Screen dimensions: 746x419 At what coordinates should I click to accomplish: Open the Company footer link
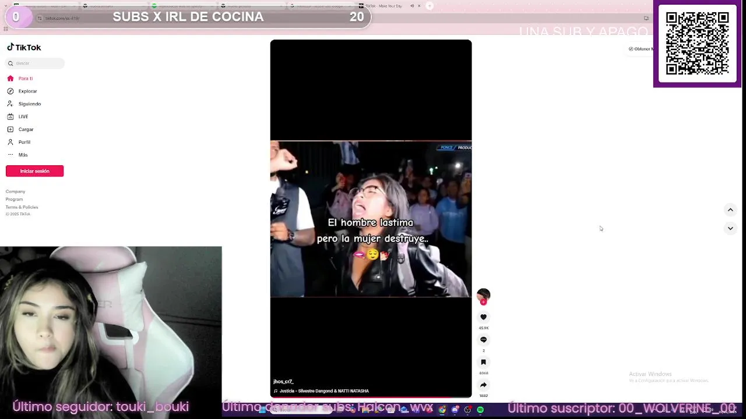coord(15,191)
